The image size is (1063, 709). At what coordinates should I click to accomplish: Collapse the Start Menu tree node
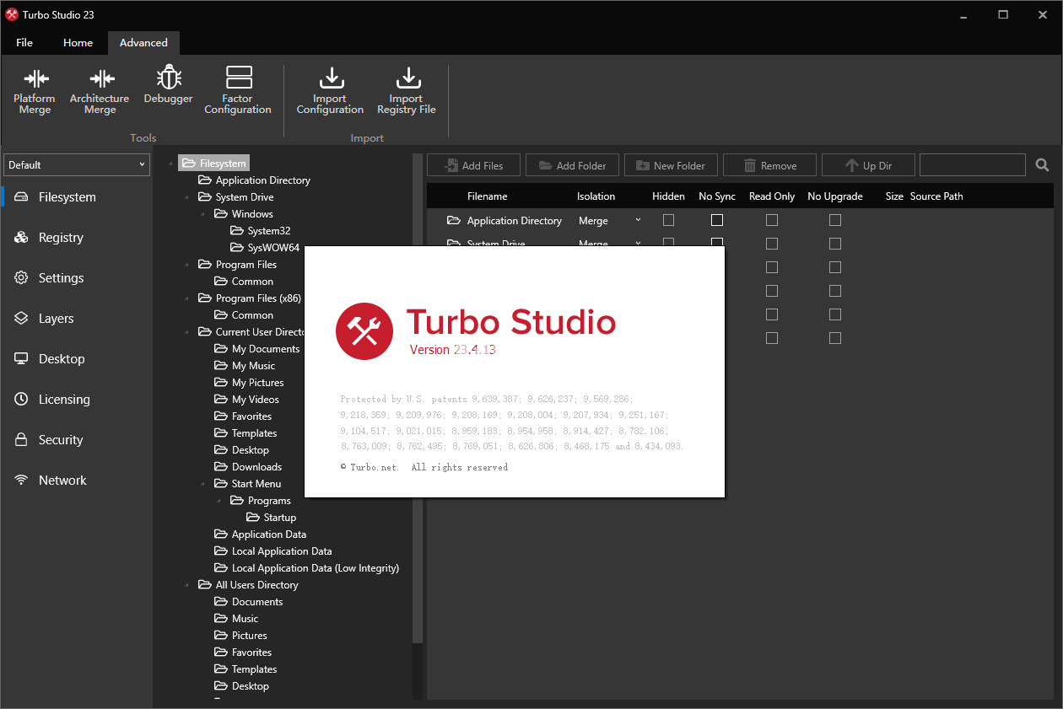[x=203, y=484]
